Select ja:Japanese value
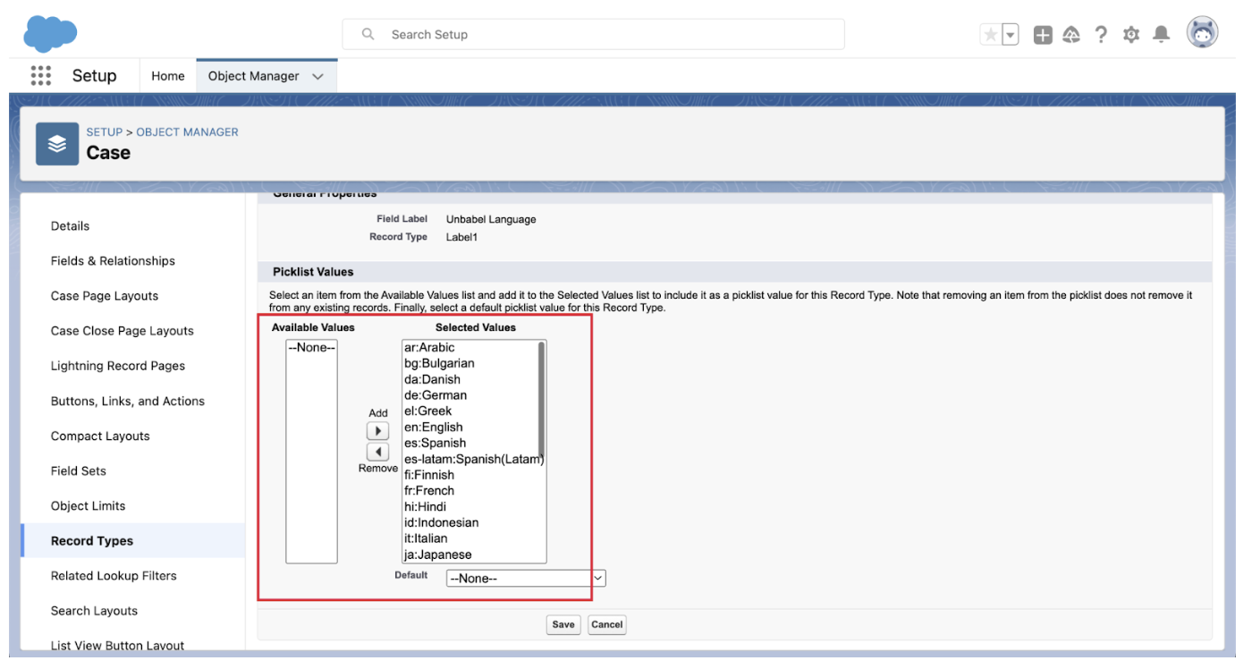Screen dimensions: 1252x669 (x=438, y=555)
